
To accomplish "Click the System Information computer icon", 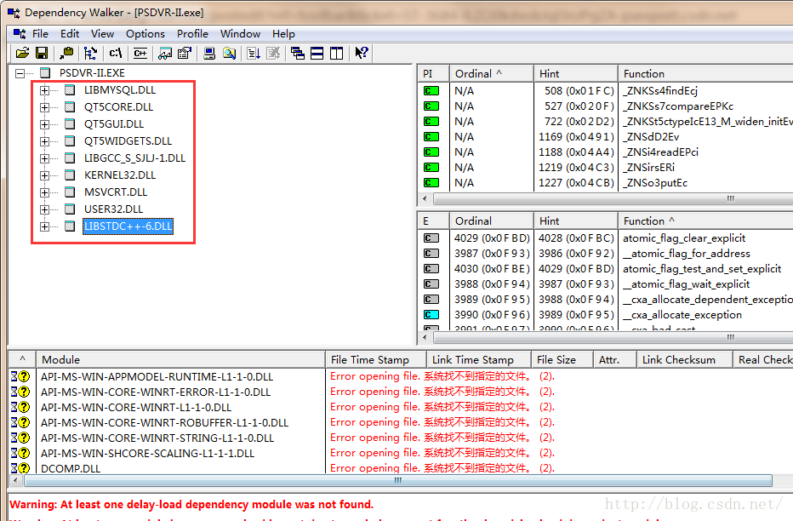I will coord(209,54).
